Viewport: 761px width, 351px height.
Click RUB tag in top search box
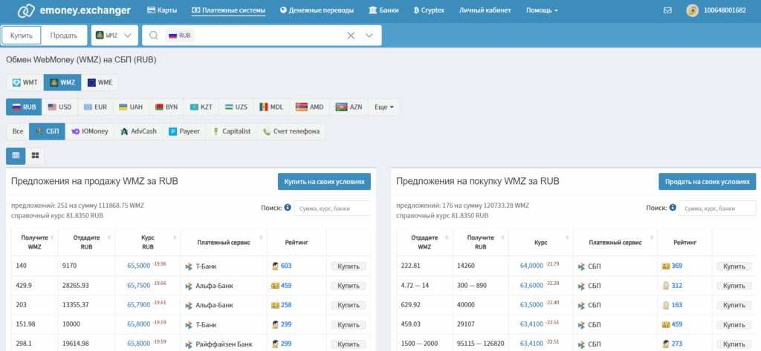coord(180,36)
